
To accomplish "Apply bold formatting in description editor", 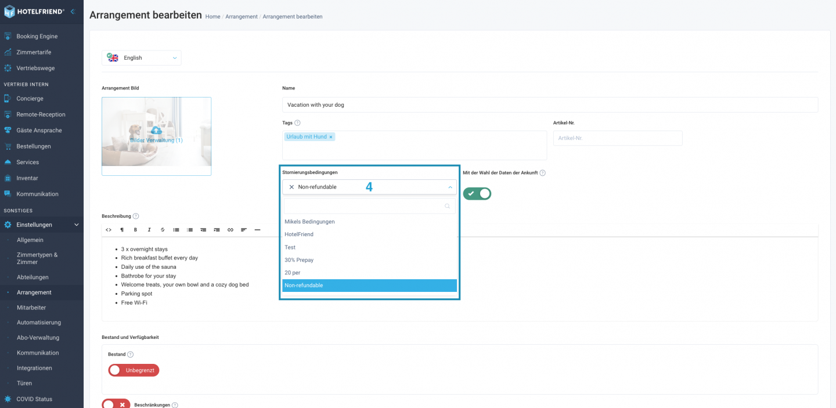I will coord(135,230).
